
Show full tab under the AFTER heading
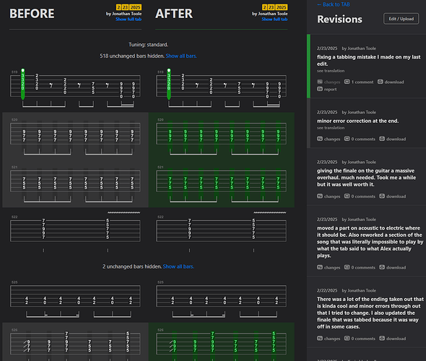(274, 19)
